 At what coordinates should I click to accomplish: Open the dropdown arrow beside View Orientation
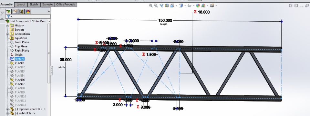(176, 6)
